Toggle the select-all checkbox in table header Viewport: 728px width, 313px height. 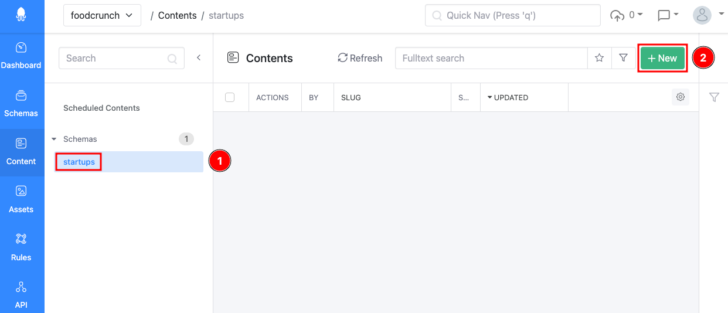230,97
